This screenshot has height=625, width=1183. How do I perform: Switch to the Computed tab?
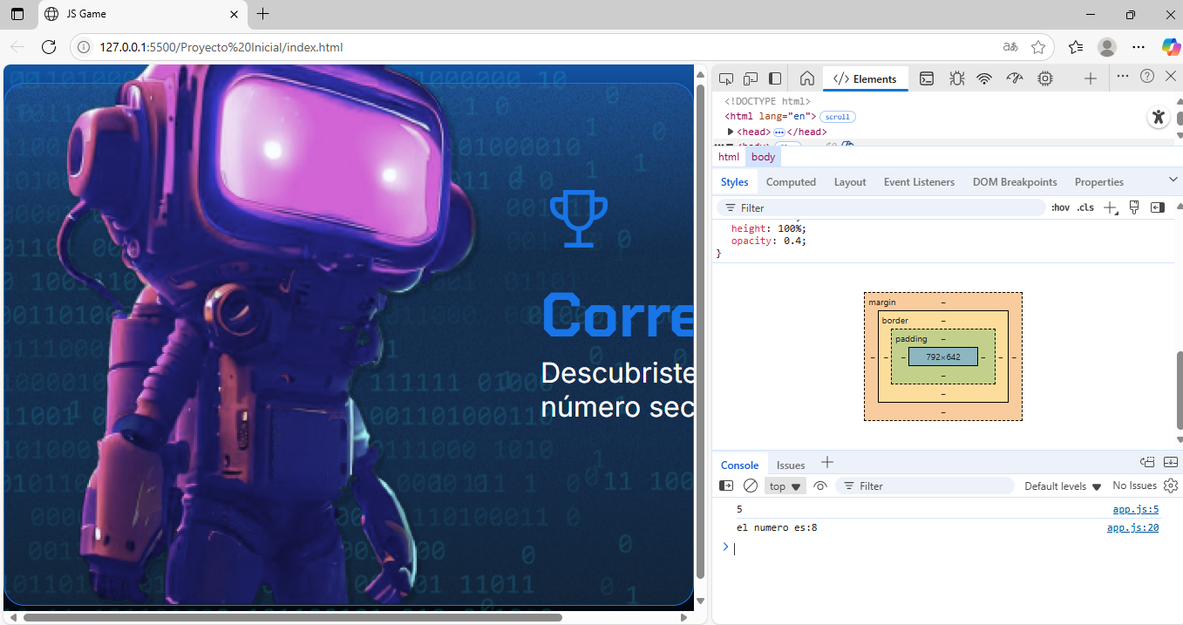coord(791,182)
